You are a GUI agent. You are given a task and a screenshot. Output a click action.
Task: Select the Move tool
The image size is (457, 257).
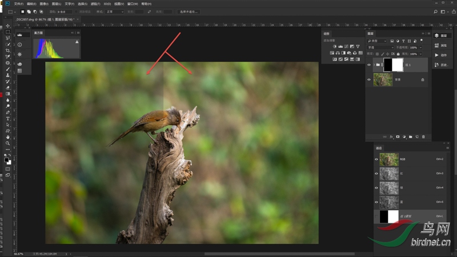tap(7, 26)
